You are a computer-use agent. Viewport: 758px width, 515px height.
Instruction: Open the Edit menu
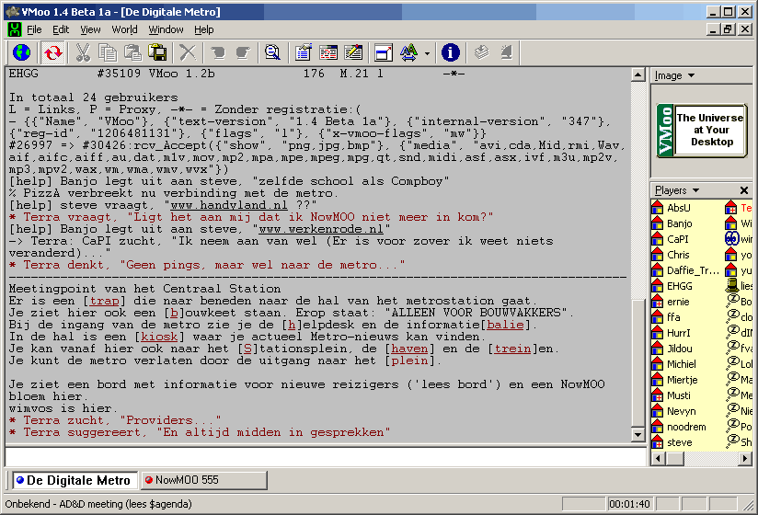tap(61, 30)
